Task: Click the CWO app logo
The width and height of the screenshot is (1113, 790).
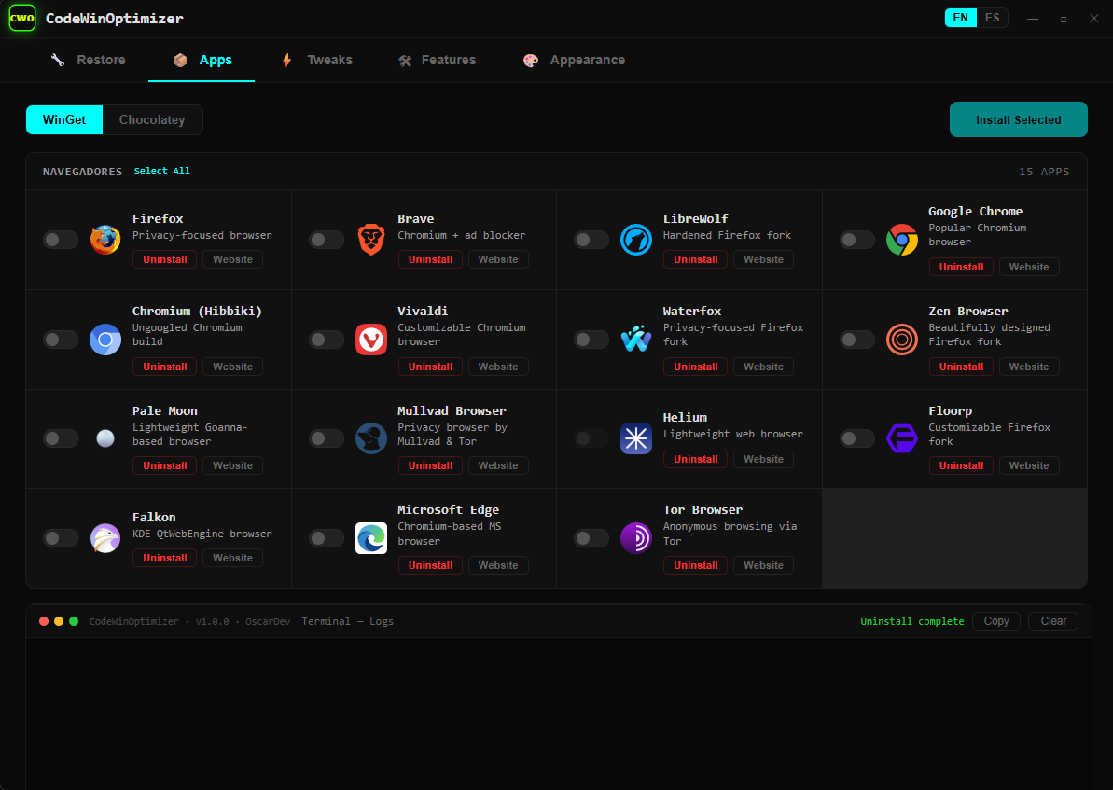Action: pyautogui.click(x=22, y=19)
